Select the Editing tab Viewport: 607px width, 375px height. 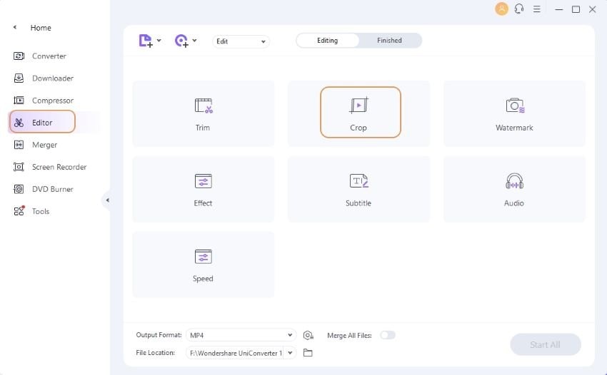point(328,41)
